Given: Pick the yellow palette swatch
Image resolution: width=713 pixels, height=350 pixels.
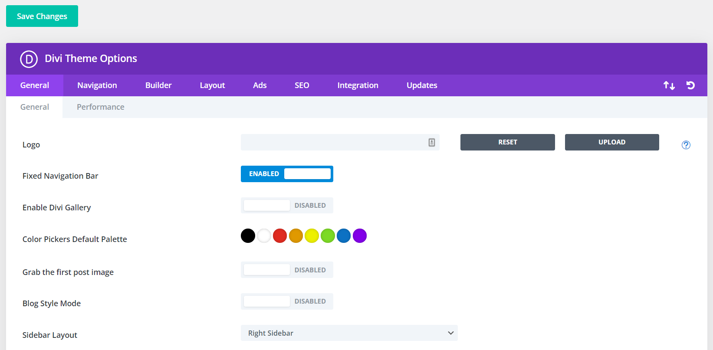Looking at the screenshot, I should coord(312,236).
